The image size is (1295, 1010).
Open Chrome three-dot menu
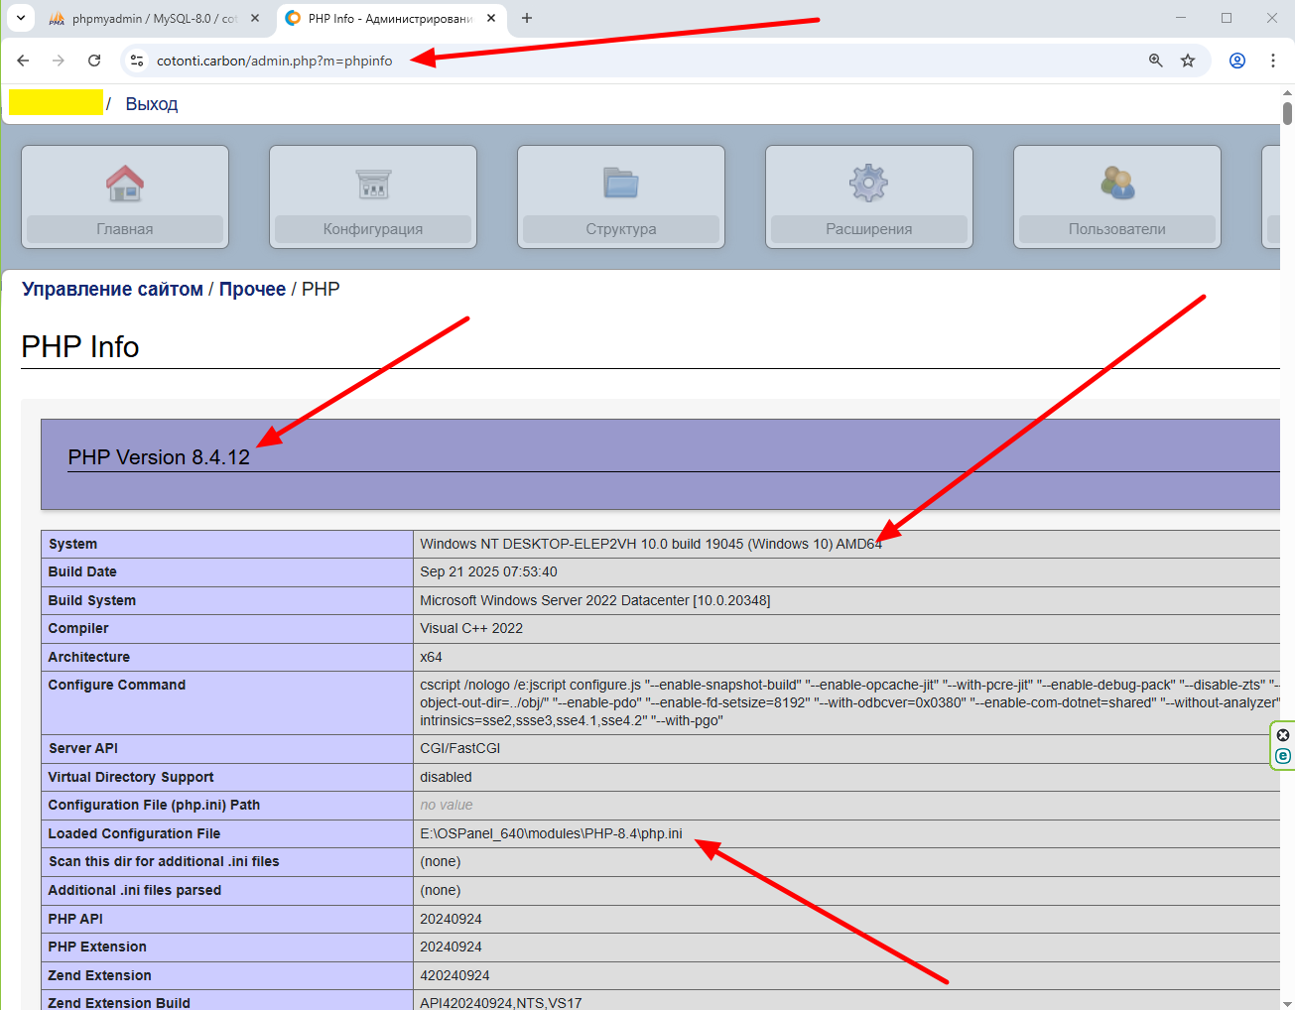point(1273,61)
